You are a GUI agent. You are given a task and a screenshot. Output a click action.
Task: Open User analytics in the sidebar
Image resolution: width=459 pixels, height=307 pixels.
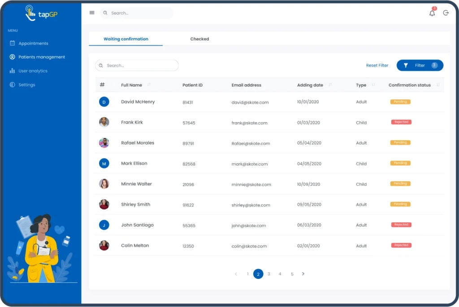coord(33,71)
